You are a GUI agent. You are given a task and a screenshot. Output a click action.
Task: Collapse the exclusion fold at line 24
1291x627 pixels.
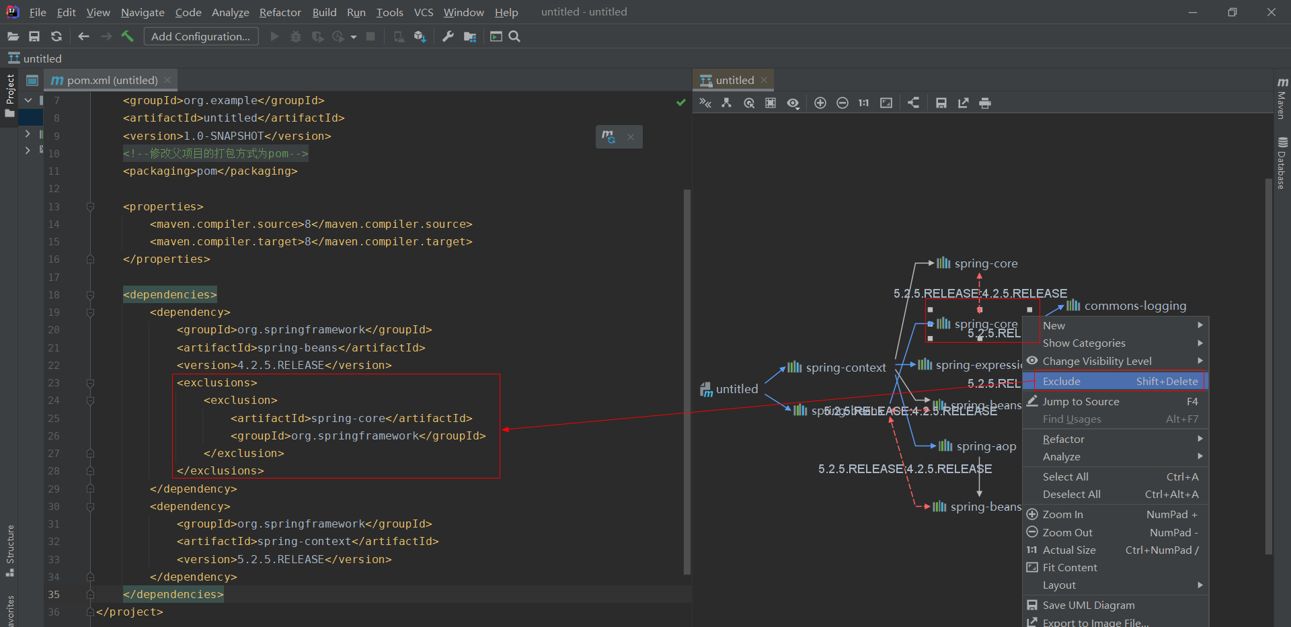[x=90, y=401]
